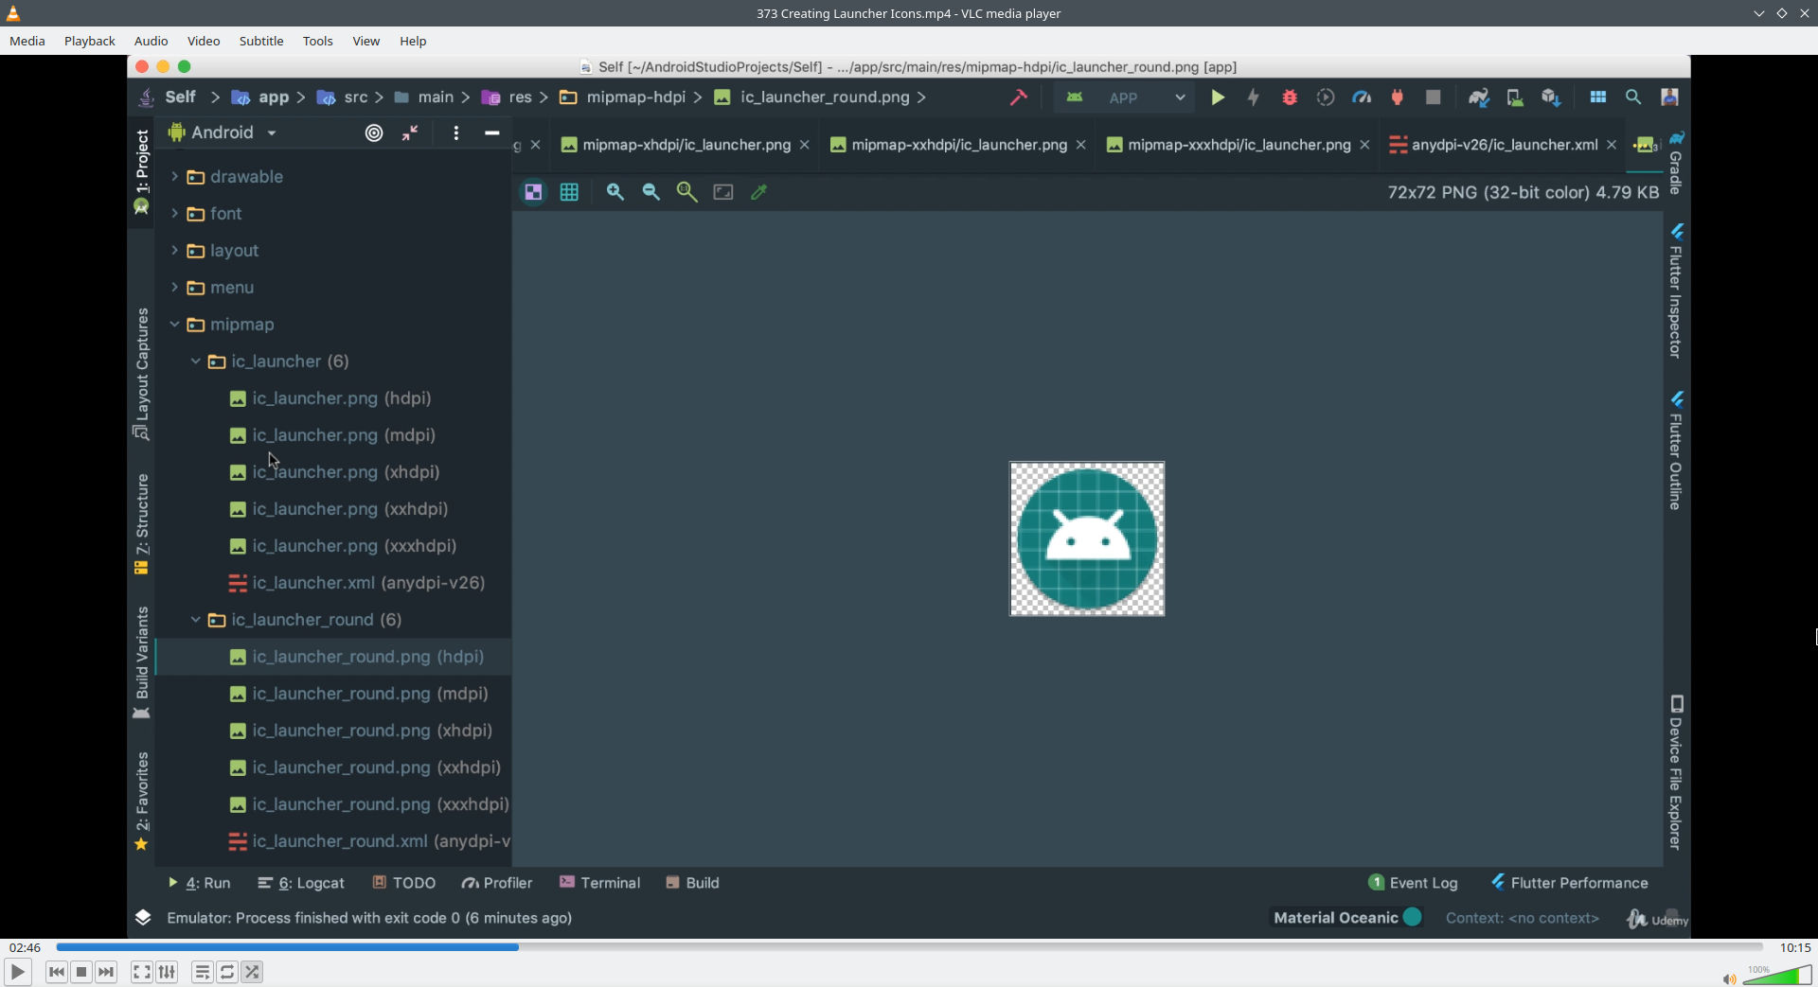1818x987 pixels.
Task: Click the Collapse All icon in Project panel
Action: point(410,133)
